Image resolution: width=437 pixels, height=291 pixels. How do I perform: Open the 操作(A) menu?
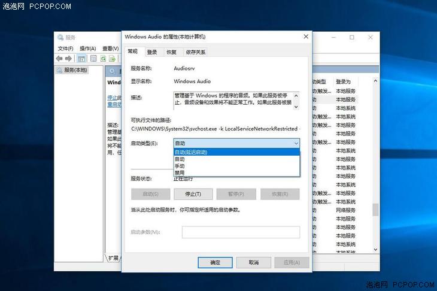(x=88, y=48)
